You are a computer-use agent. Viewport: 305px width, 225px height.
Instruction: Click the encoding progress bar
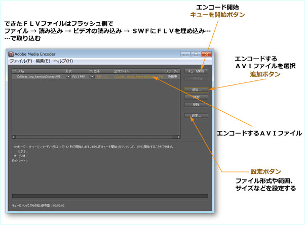click(x=109, y=195)
